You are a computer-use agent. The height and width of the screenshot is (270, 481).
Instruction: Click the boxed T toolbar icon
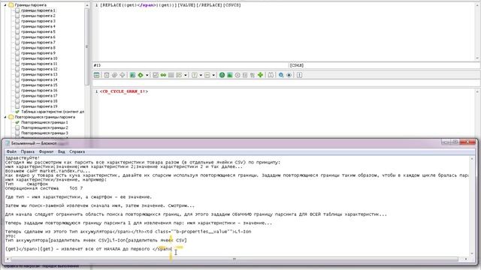coord(195,75)
